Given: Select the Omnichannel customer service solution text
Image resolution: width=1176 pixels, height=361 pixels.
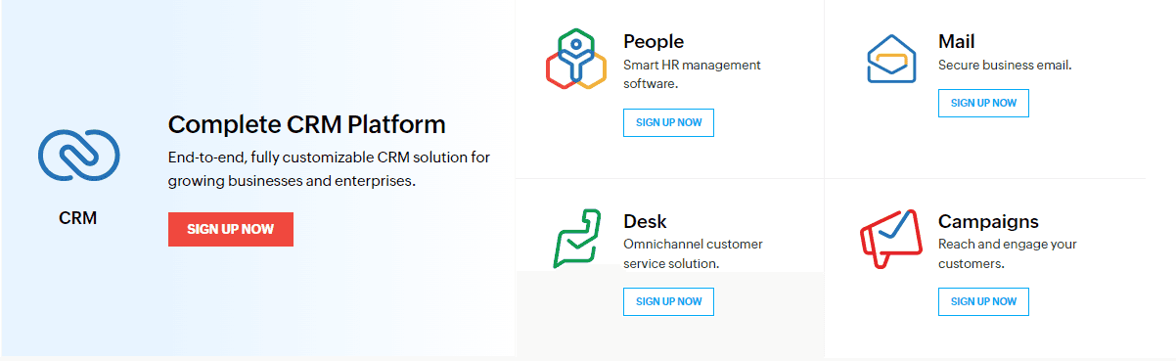Looking at the screenshot, I should point(693,253).
